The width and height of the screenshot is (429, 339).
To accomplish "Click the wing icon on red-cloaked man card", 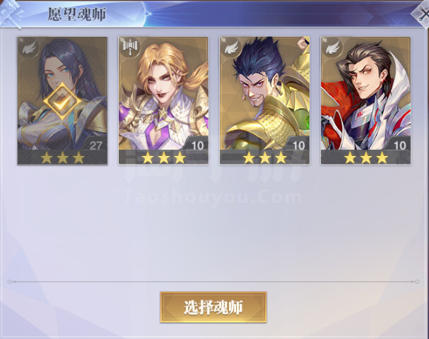I will 332,48.
